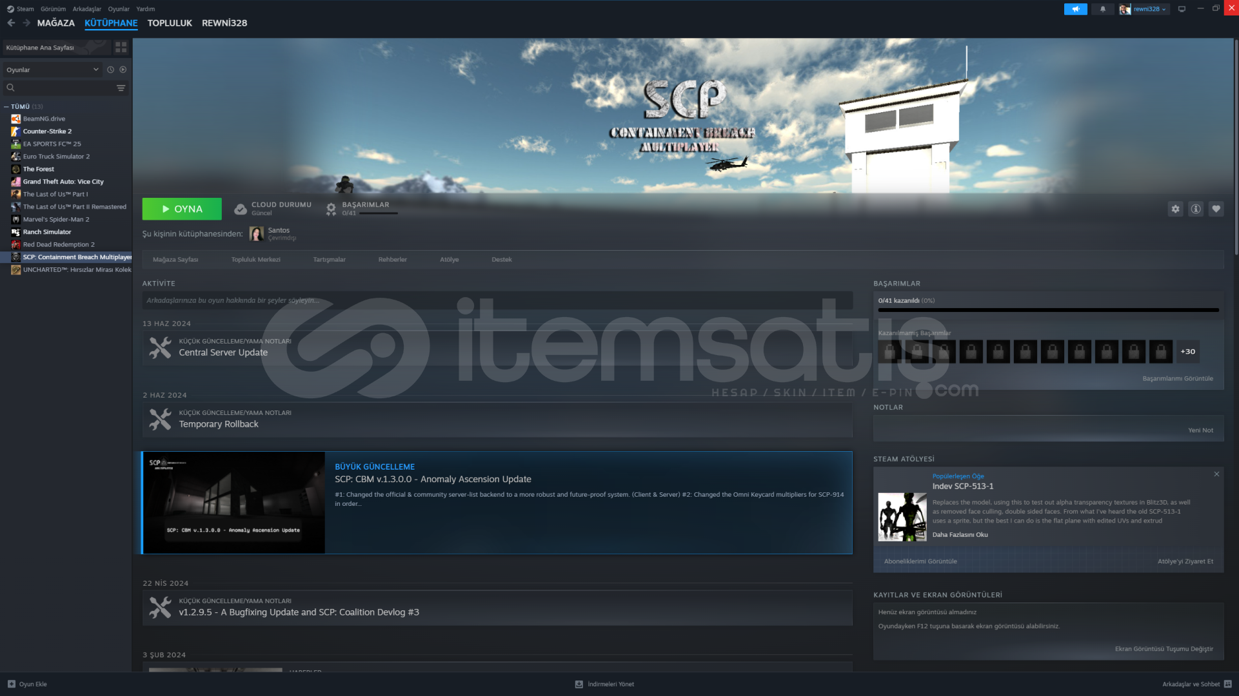Open REWNİ328 profile tab
The width and height of the screenshot is (1239, 696).
coord(224,23)
